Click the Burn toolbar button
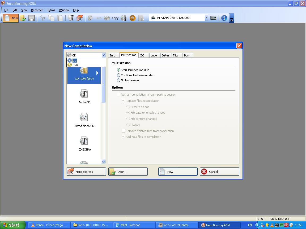The width and height of the screenshot is (306, 229). click(x=95, y=18)
